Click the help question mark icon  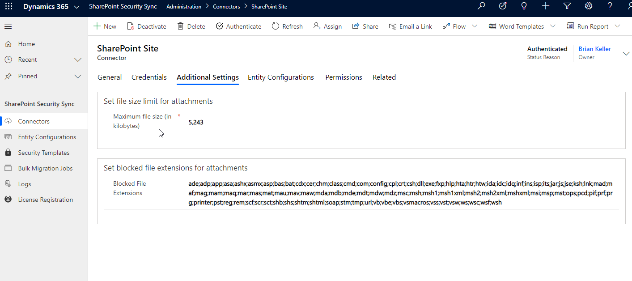click(610, 6)
